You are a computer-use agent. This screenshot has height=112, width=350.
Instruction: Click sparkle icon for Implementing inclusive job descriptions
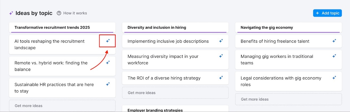pos(221,41)
